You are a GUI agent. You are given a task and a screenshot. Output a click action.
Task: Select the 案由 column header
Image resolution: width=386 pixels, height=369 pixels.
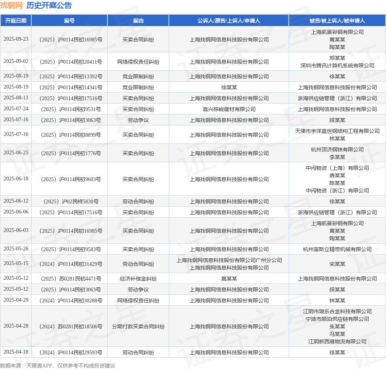[138, 21]
